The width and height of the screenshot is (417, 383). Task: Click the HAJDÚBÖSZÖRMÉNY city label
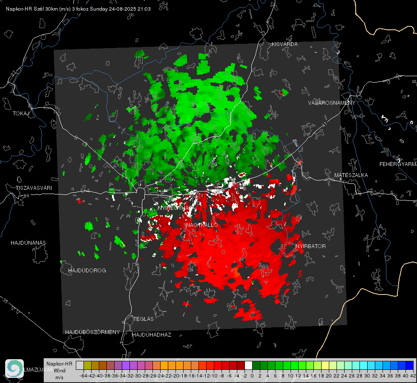click(92, 332)
